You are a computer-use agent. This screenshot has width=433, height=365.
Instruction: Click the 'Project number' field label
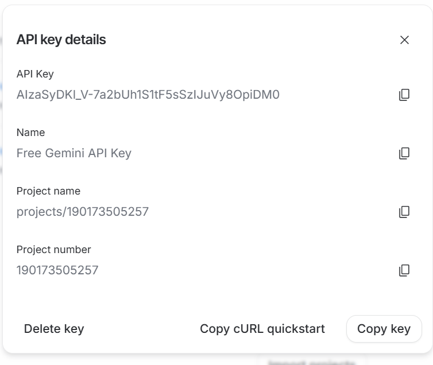pyautogui.click(x=53, y=250)
